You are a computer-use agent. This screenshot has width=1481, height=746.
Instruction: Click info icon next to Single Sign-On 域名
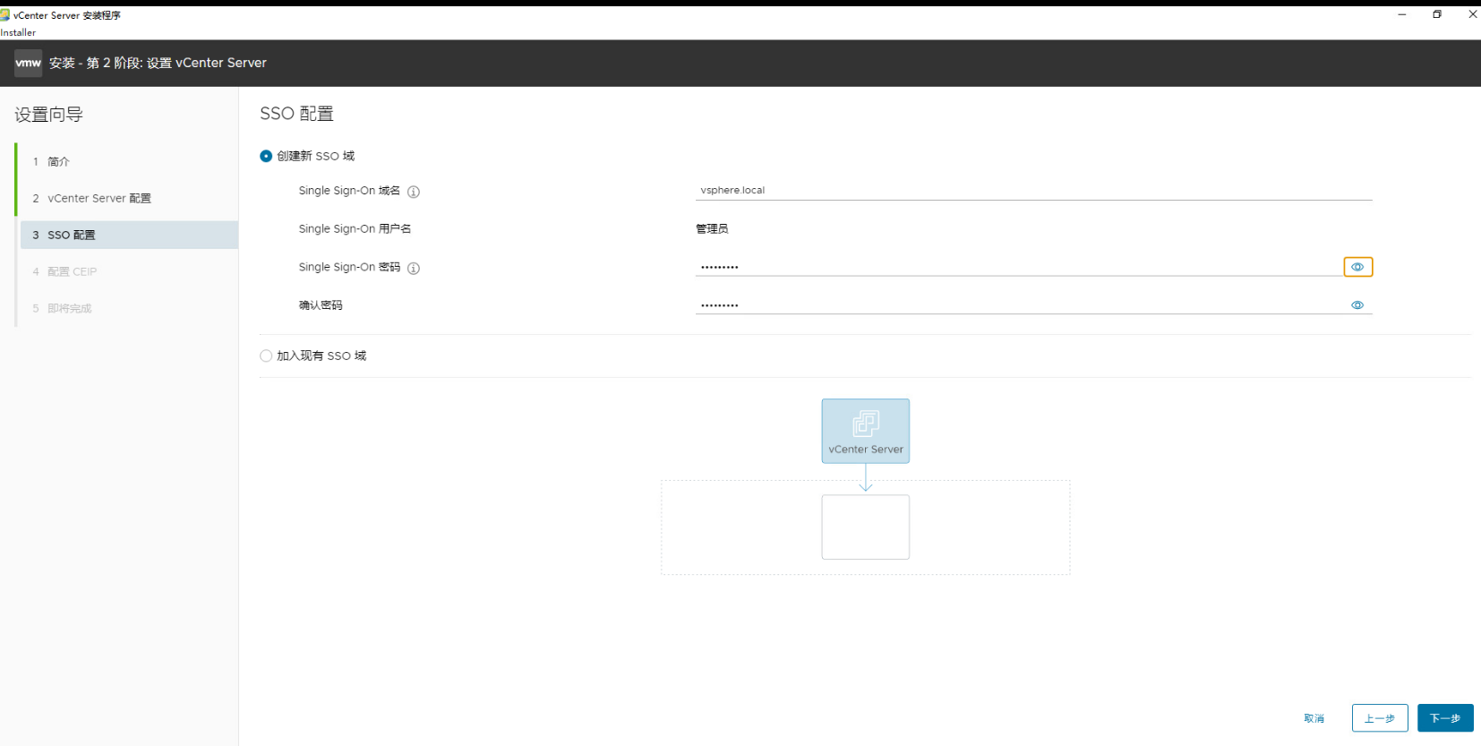click(414, 192)
